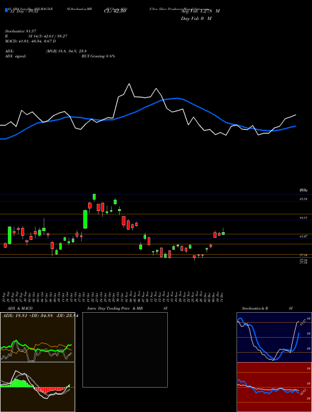Click the right end of the blue SMA line
Image resolution: width=312 pixels, height=412 pixels.
coord(296,126)
